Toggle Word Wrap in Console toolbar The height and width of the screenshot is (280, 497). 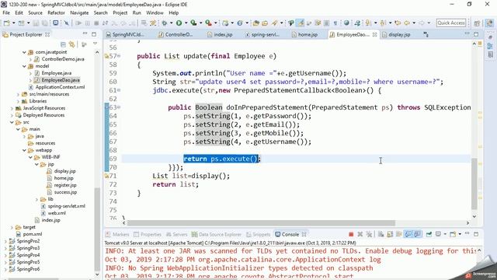399,234
